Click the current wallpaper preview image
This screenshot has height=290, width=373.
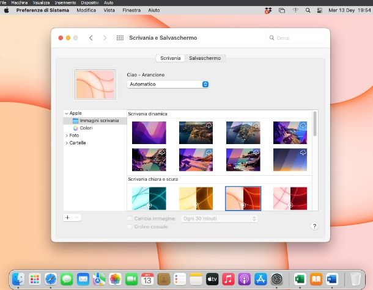[x=95, y=84]
